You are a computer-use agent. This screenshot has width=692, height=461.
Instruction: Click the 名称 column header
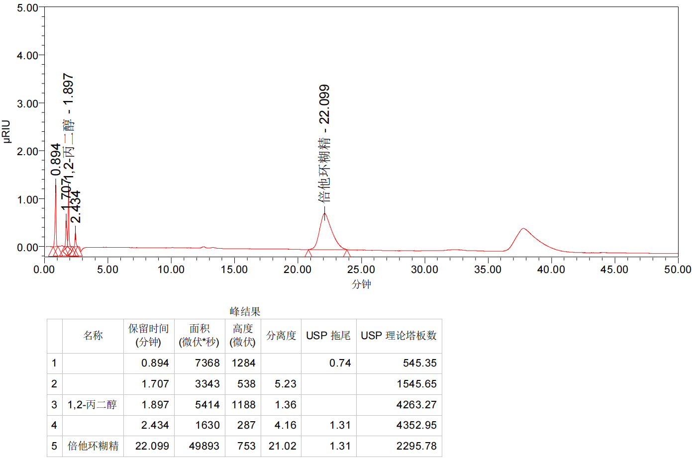[x=93, y=336]
